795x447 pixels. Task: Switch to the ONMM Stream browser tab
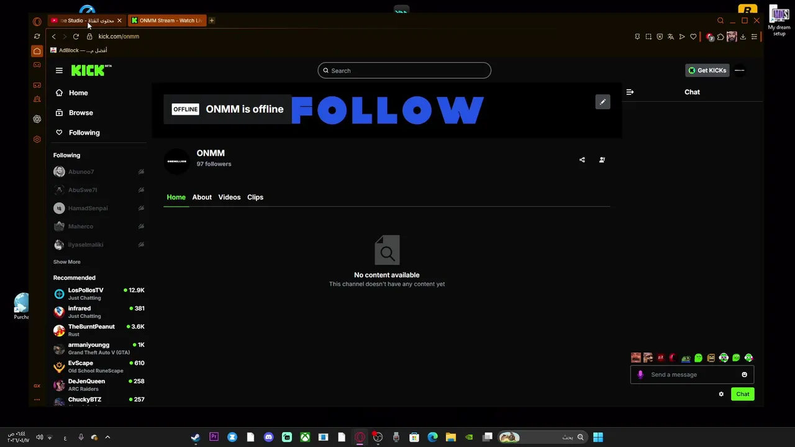pyautogui.click(x=166, y=20)
